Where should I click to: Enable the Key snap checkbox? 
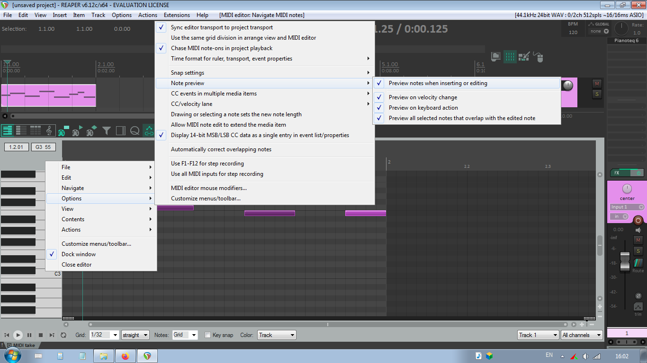207,335
